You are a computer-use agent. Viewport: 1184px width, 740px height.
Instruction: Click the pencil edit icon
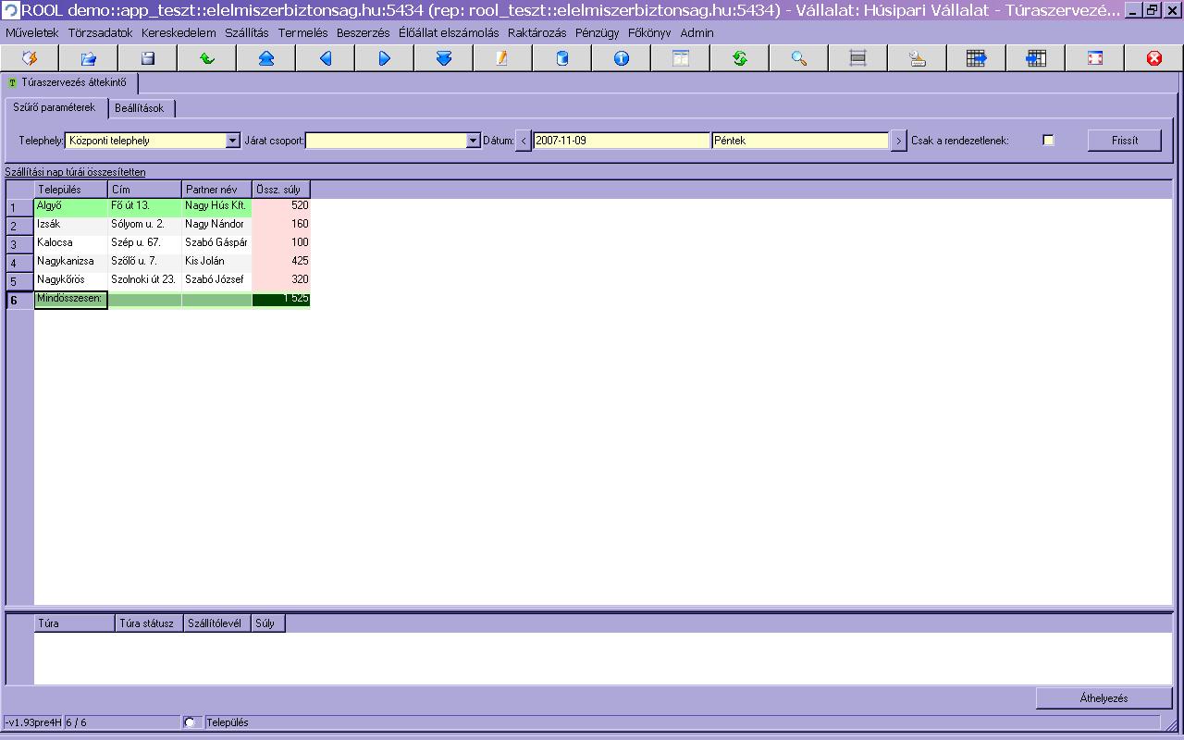pos(502,58)
